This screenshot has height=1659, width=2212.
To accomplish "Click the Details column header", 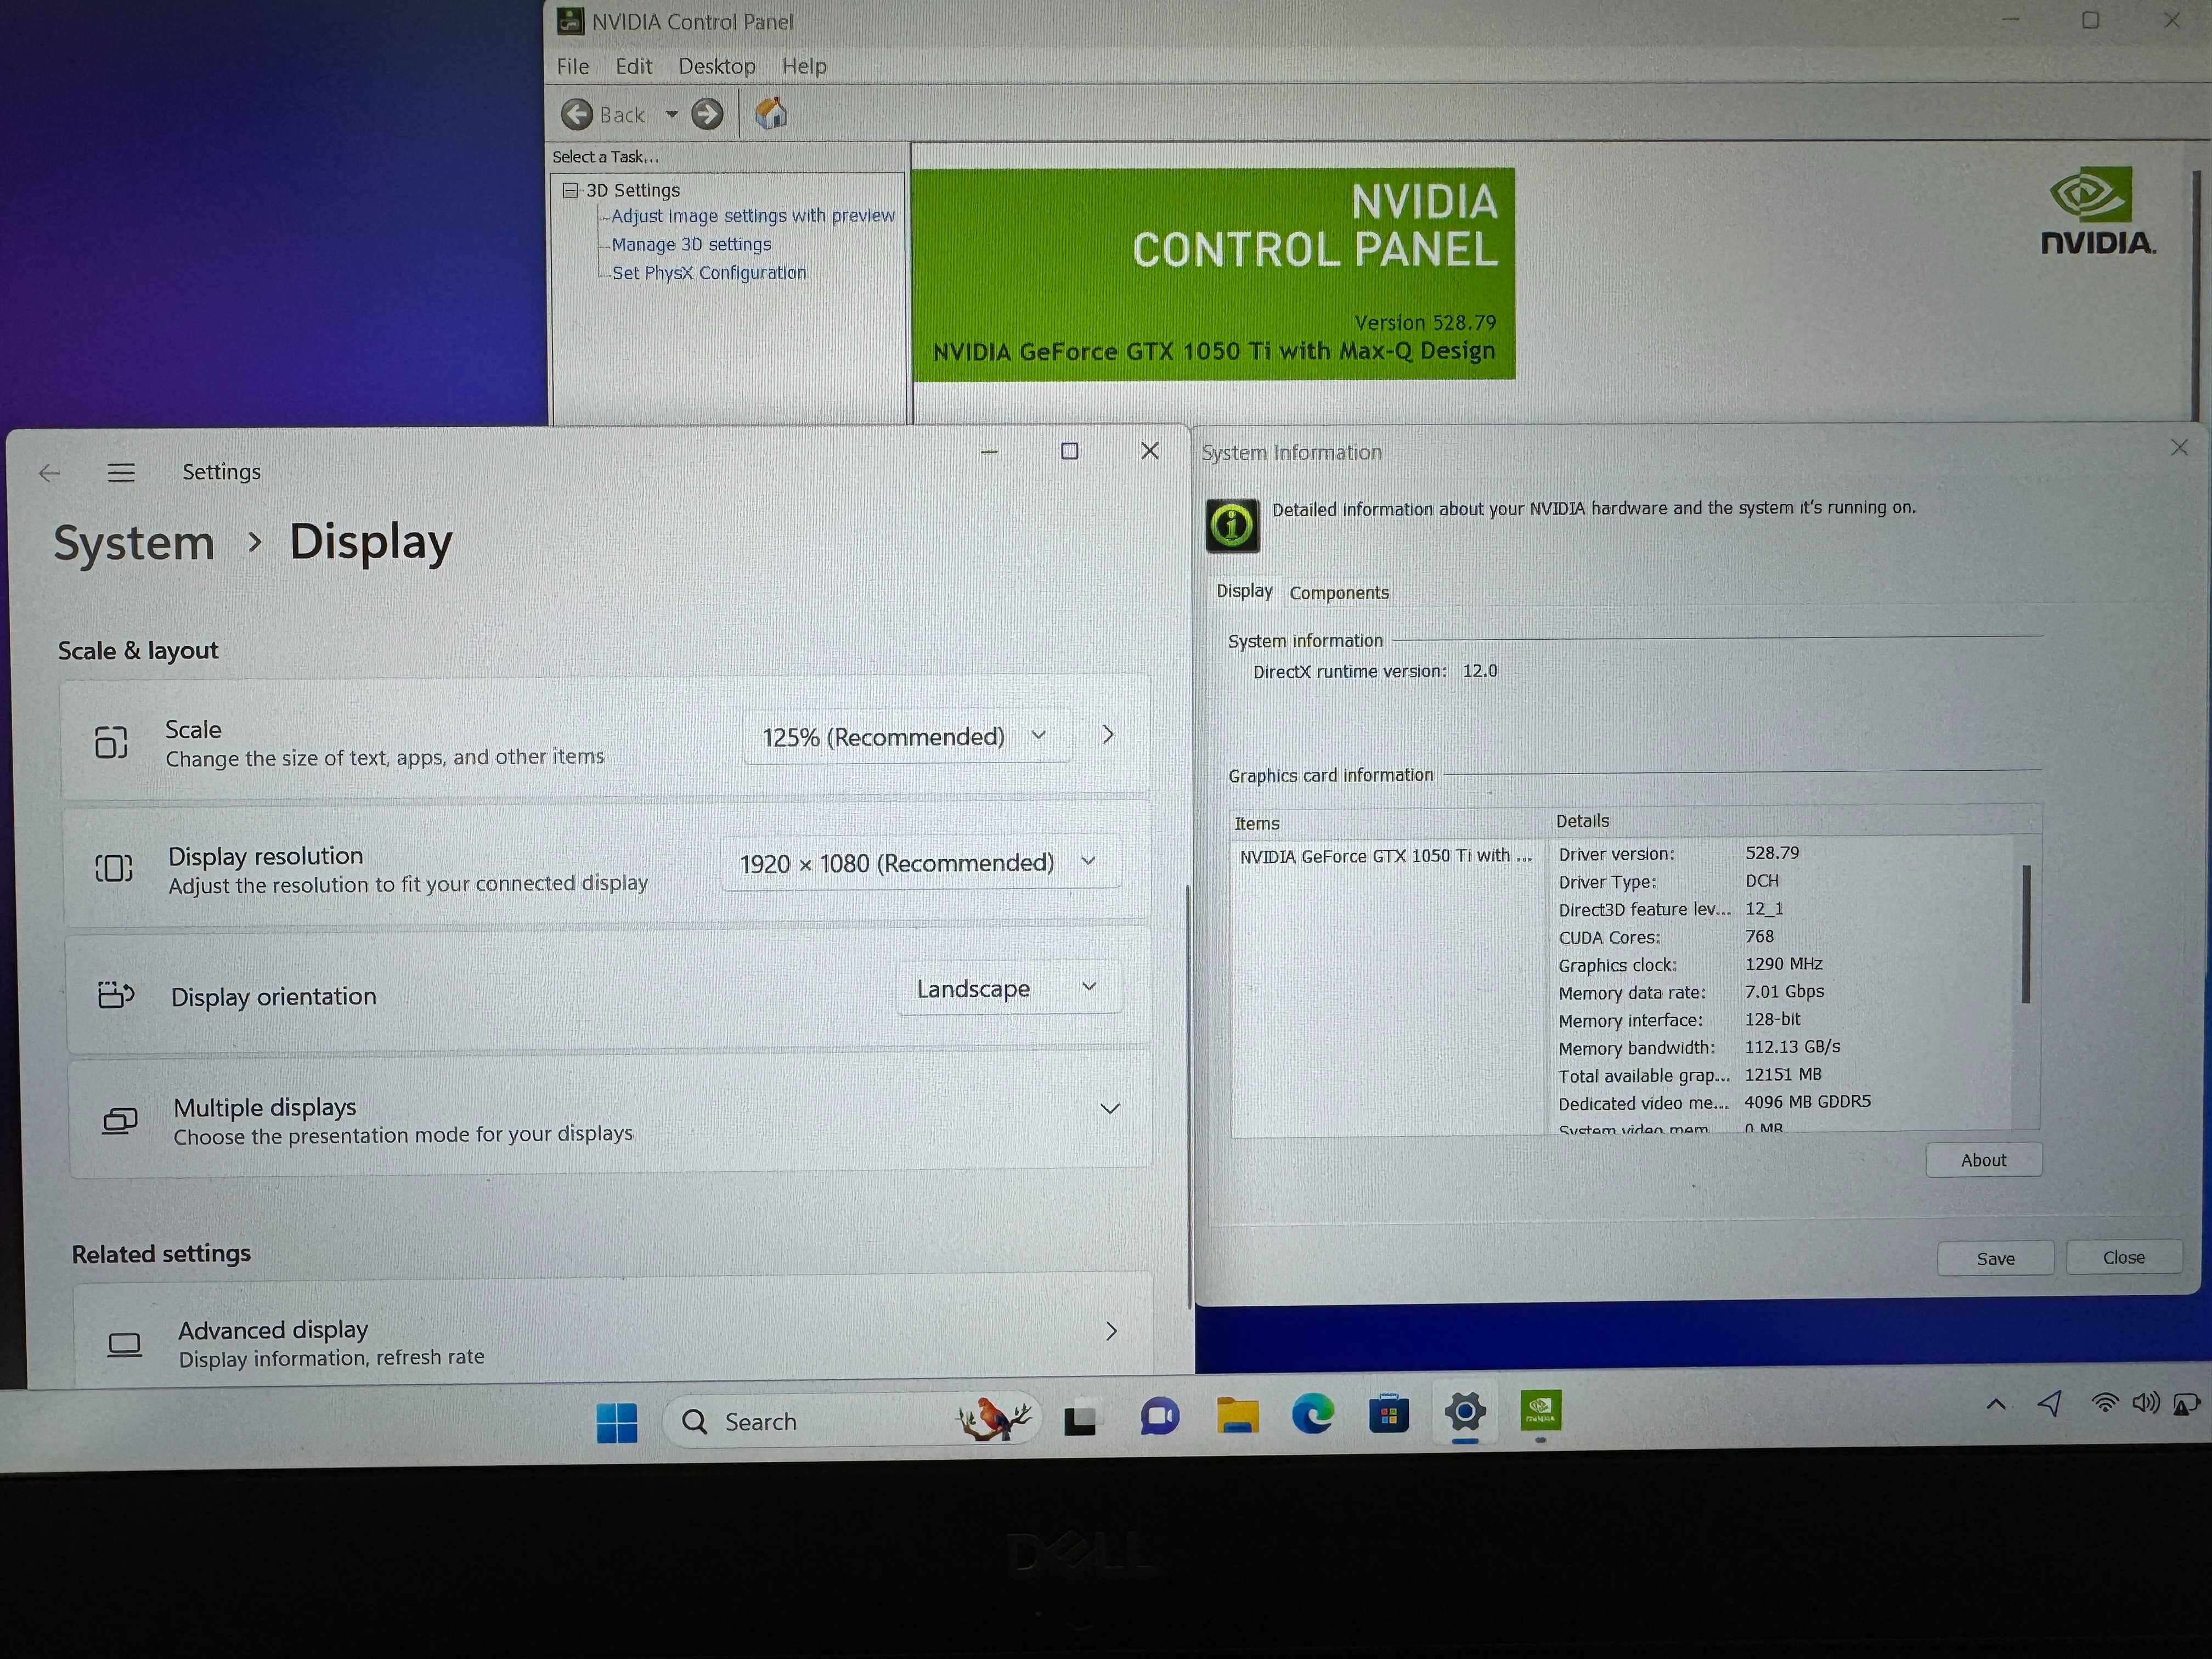I will click(1582, 821).
